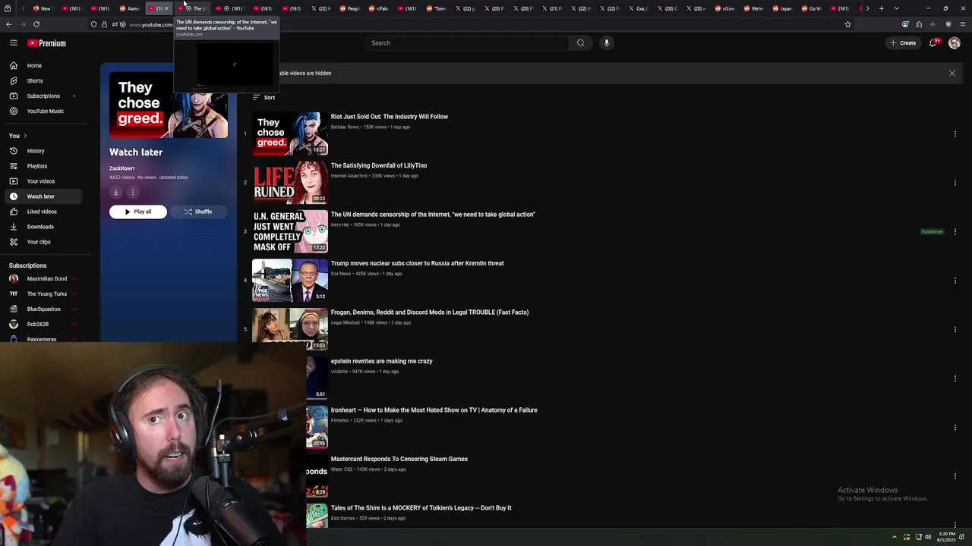The height and width of the screenshot is (546, 972).
Task: Open LIFE RUINED video thumbnail
Action: click(290, 183)
